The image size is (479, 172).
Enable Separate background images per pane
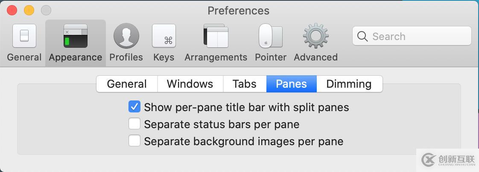click(x=134, y=141)
